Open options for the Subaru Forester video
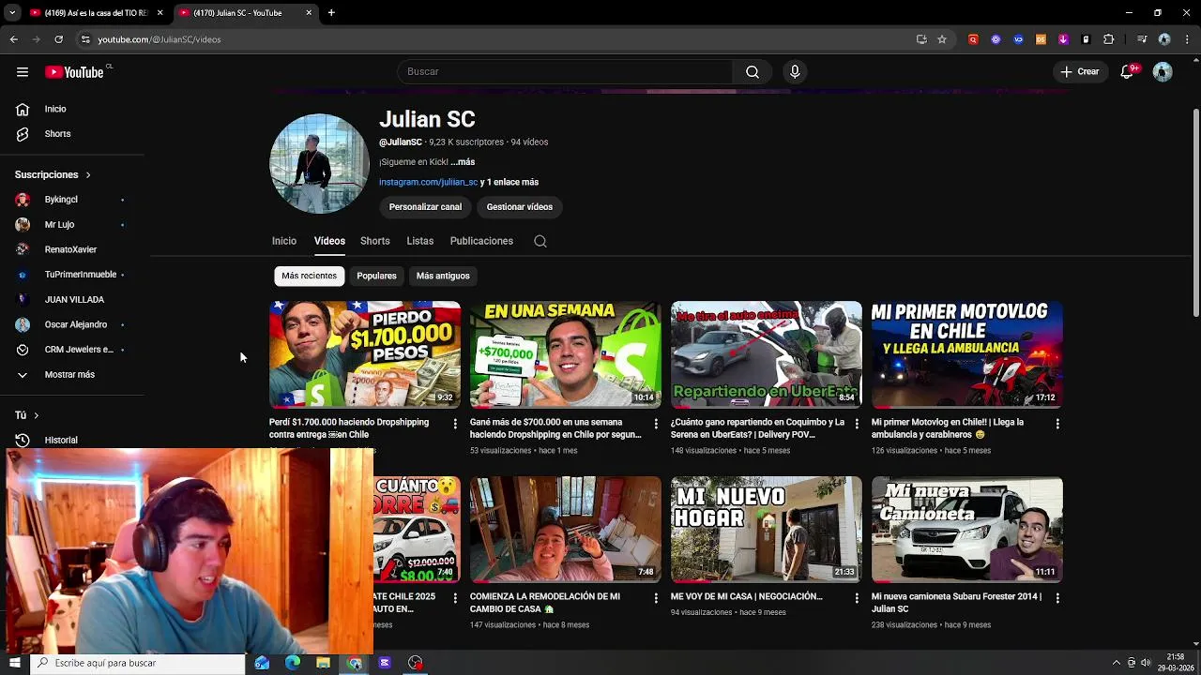 click(1057, 598)
